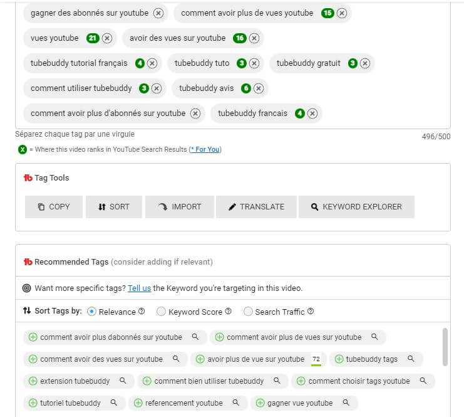Search keyword 'comment avoir des vues sur youtube'
Viewport: 464px width, 417px height.
pyautogui.click(x=176, y=359)
